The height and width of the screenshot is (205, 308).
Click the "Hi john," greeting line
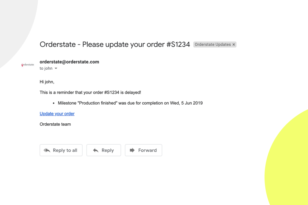47,82
